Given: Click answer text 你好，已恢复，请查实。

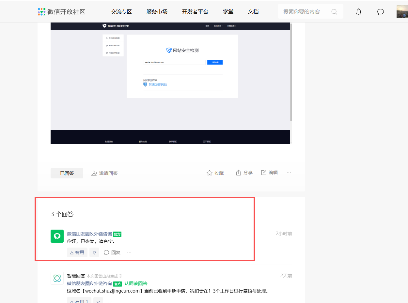Looking at the screenshot, I should point(91,242).
